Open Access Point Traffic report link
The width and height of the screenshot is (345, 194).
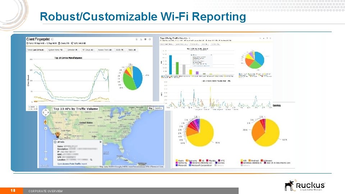pos(72,164)
